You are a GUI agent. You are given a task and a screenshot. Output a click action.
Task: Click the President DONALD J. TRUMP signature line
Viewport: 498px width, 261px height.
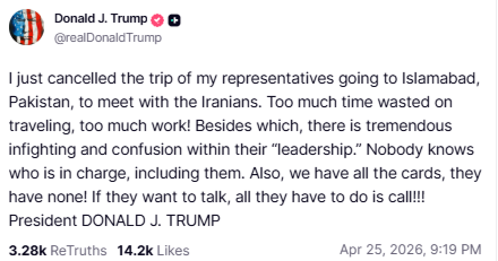coord(114,220)
